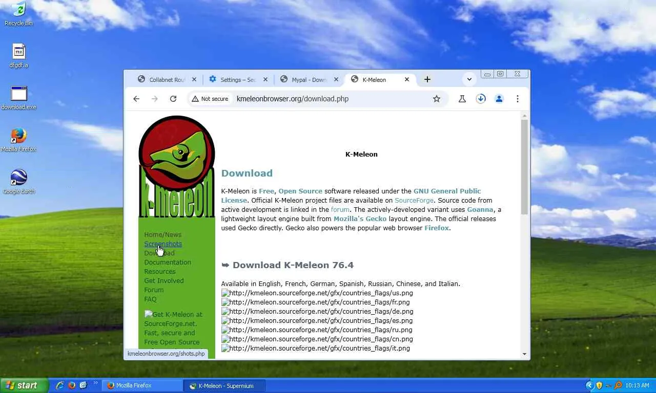Switch to the Collabnet tab
Image resolution: width=656 pixels, height=393 pixels.
click(167, 79)
